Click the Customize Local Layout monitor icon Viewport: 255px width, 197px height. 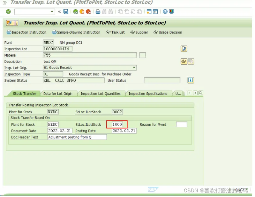(172, 12)
